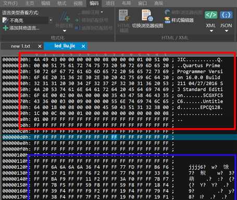This screenshot has height=200, width=237.
Task: Click the HTML tidy icon
Action: click(x=124, y=16)
